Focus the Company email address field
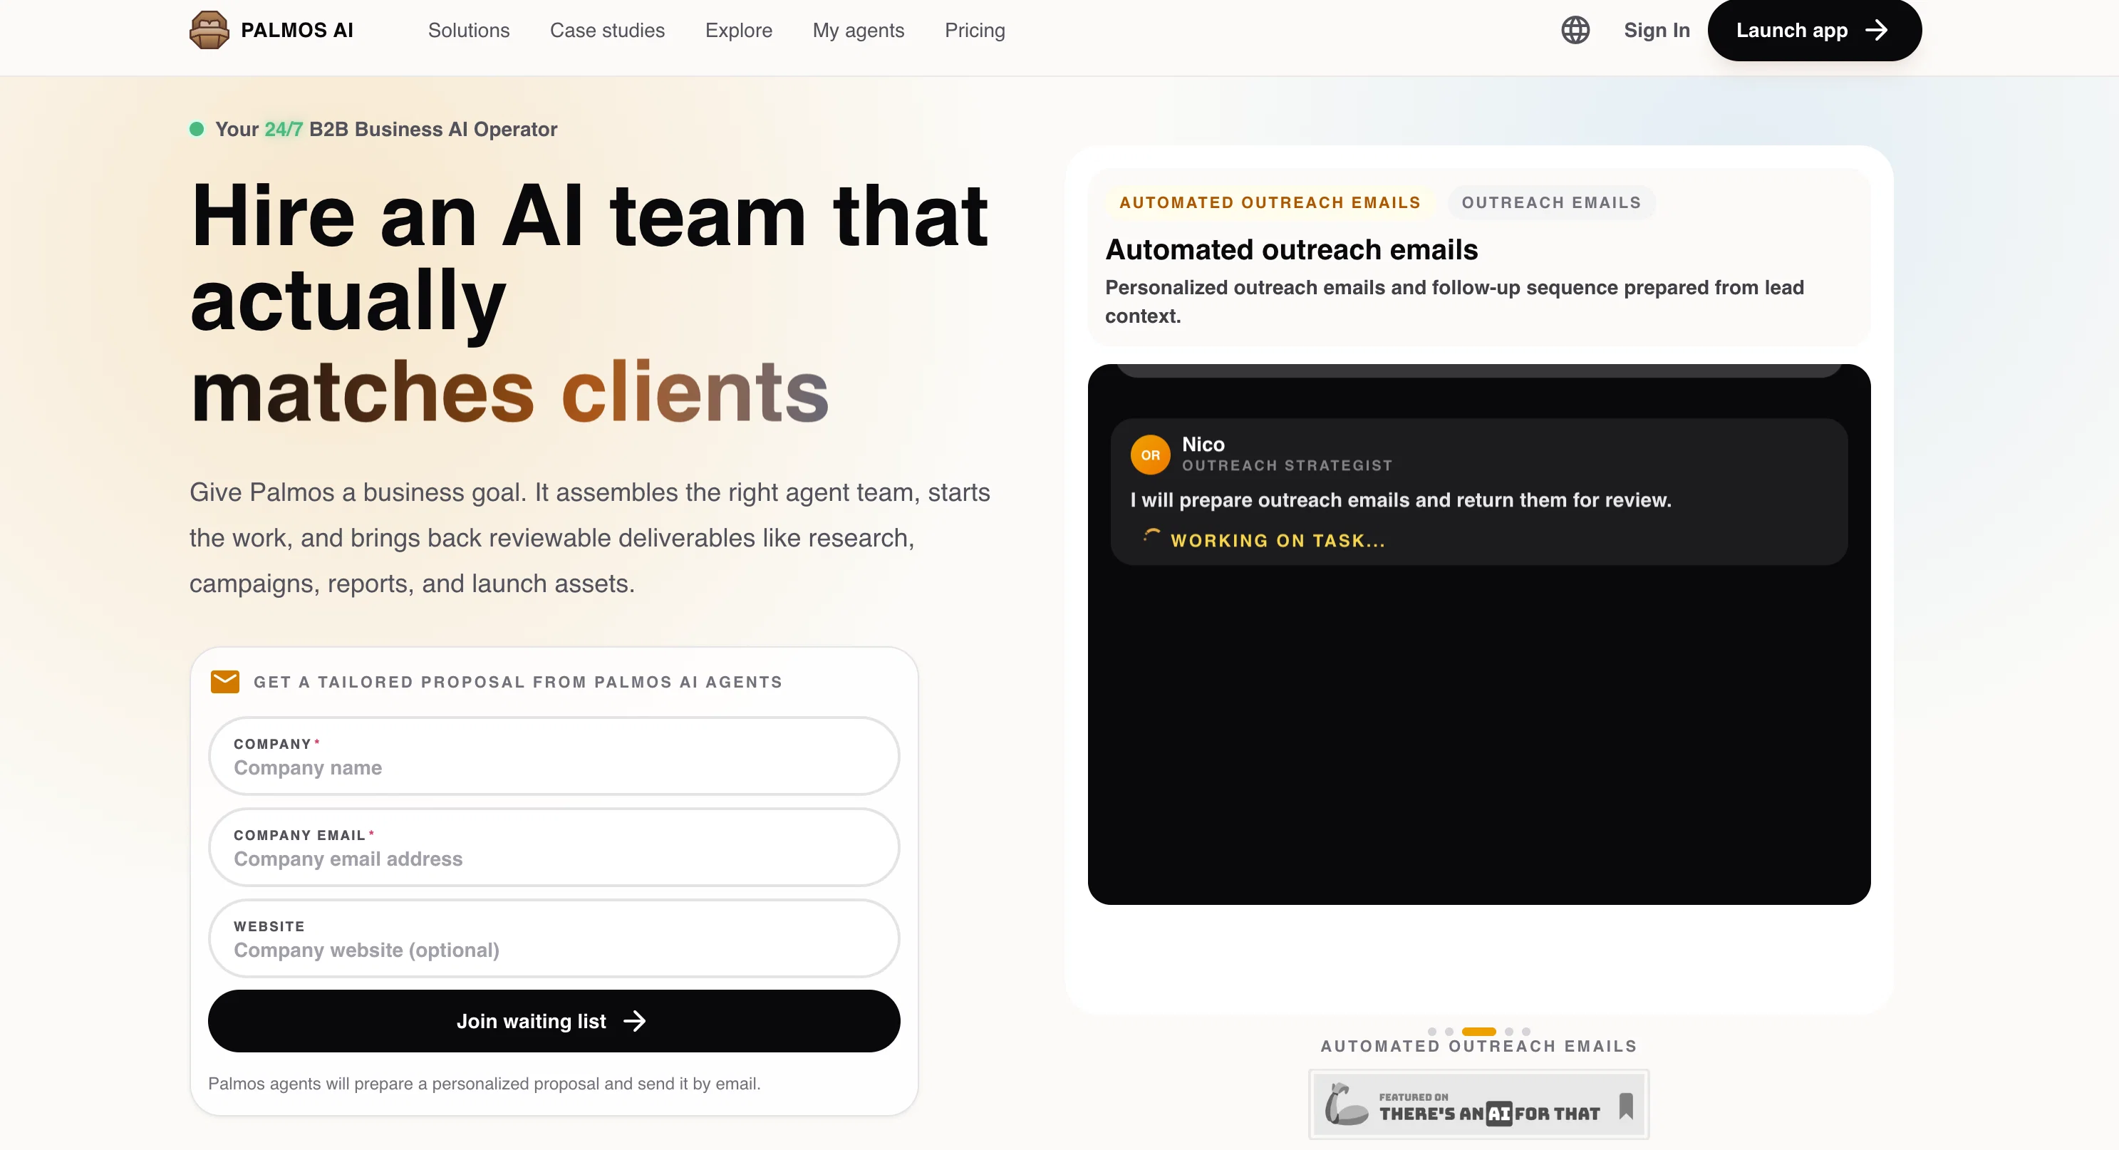This screenshot has height=1150, width=2119. click(554, 847)
